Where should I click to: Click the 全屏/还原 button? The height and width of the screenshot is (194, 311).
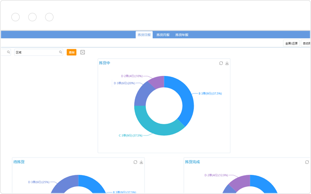click(291, 44)
